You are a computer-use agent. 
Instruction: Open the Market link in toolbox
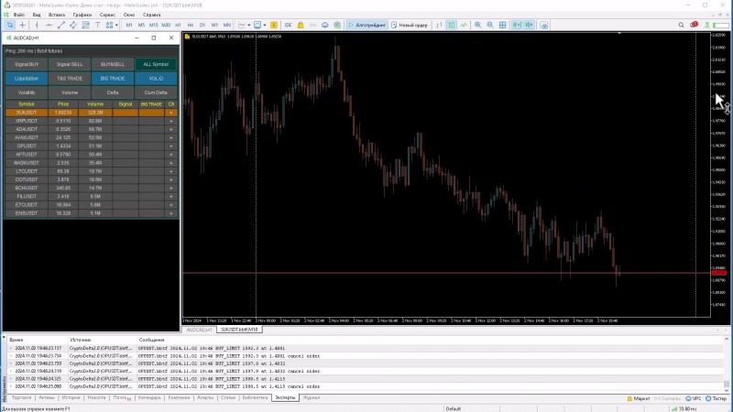click(639, 398)
